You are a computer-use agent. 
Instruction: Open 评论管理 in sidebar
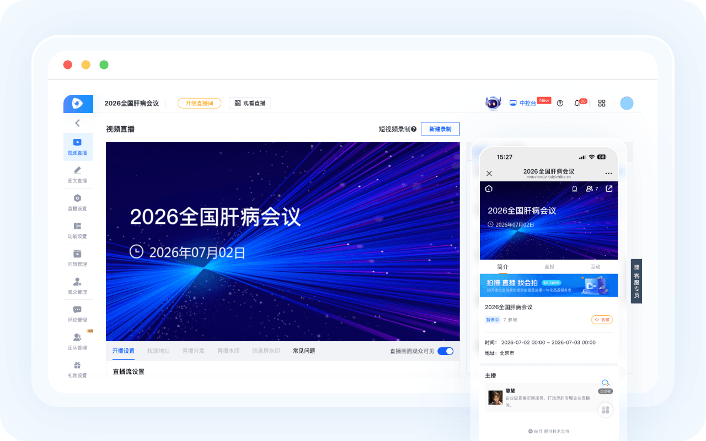tap(78, 314)
